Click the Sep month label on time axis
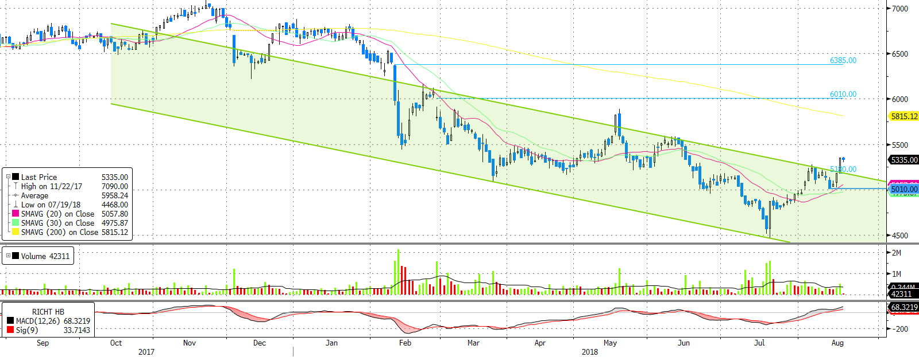 pyautogui.click(x=43, y=343)
